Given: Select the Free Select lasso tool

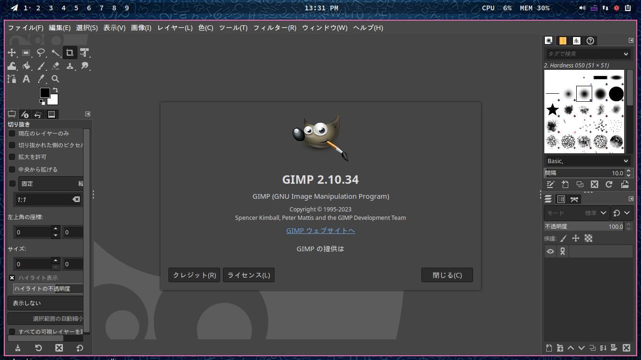Looking at the screenshot, I should click(x=41, y=53).
